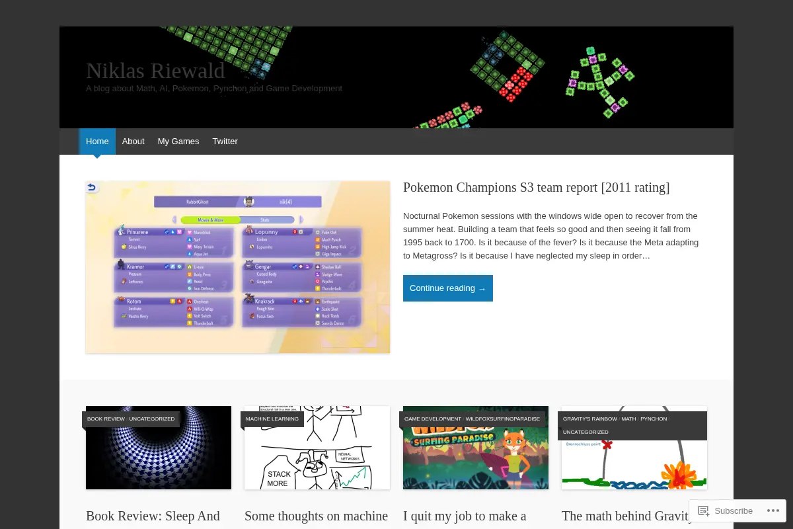
Task: Select the GAME DEVELOPMENT category tag
Action: click(x=433, y=419)
